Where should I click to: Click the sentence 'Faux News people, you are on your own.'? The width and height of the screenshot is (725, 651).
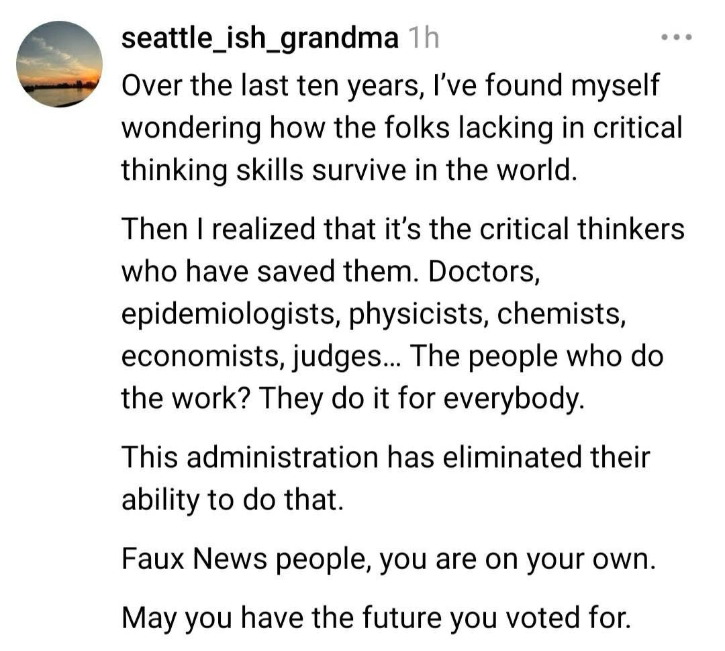click(389, 560)
